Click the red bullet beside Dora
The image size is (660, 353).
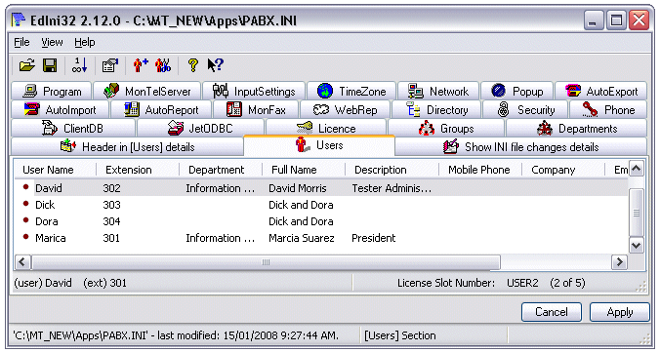[x=26, y=220]
